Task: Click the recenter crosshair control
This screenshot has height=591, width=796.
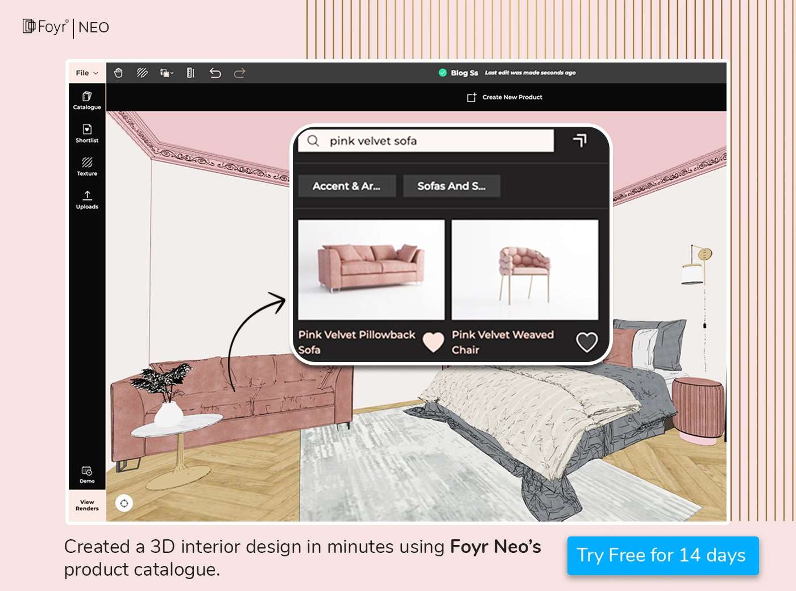Action: pyautogui.click(x=124, y=503)
